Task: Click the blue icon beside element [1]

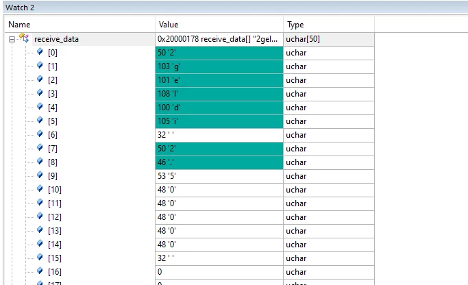Action: (40, 65)
